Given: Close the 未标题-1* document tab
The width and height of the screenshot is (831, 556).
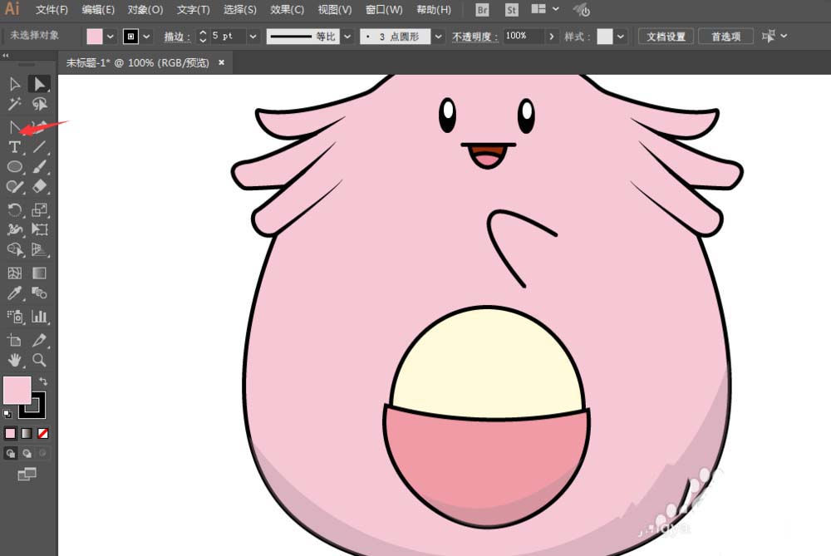Looking at the screenshot, I should point(222,62).
